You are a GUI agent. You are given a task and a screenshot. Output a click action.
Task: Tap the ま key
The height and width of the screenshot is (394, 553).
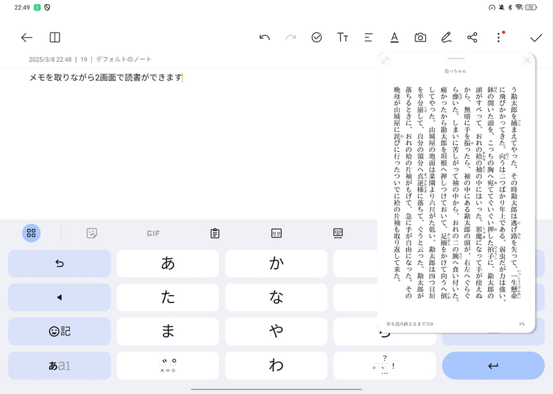167,331
